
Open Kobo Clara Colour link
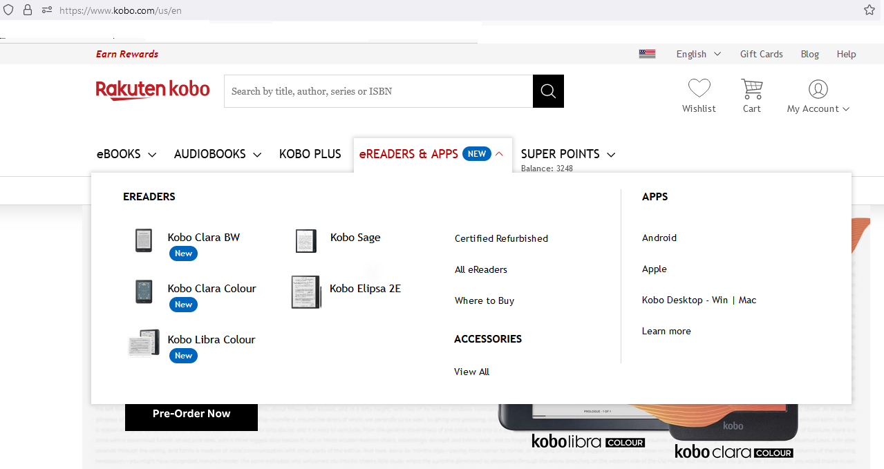[211, 289]
